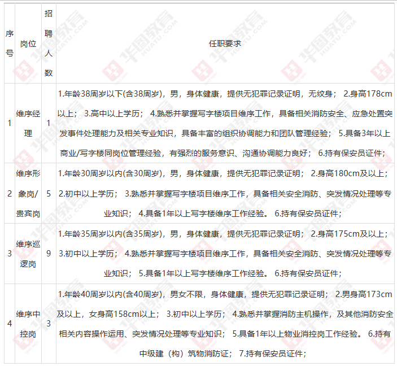Image resolution: width=397 pixels, height=366 pixels.
Task: Click the text 具备3年以上 in manager row
Action: [368, 133]
